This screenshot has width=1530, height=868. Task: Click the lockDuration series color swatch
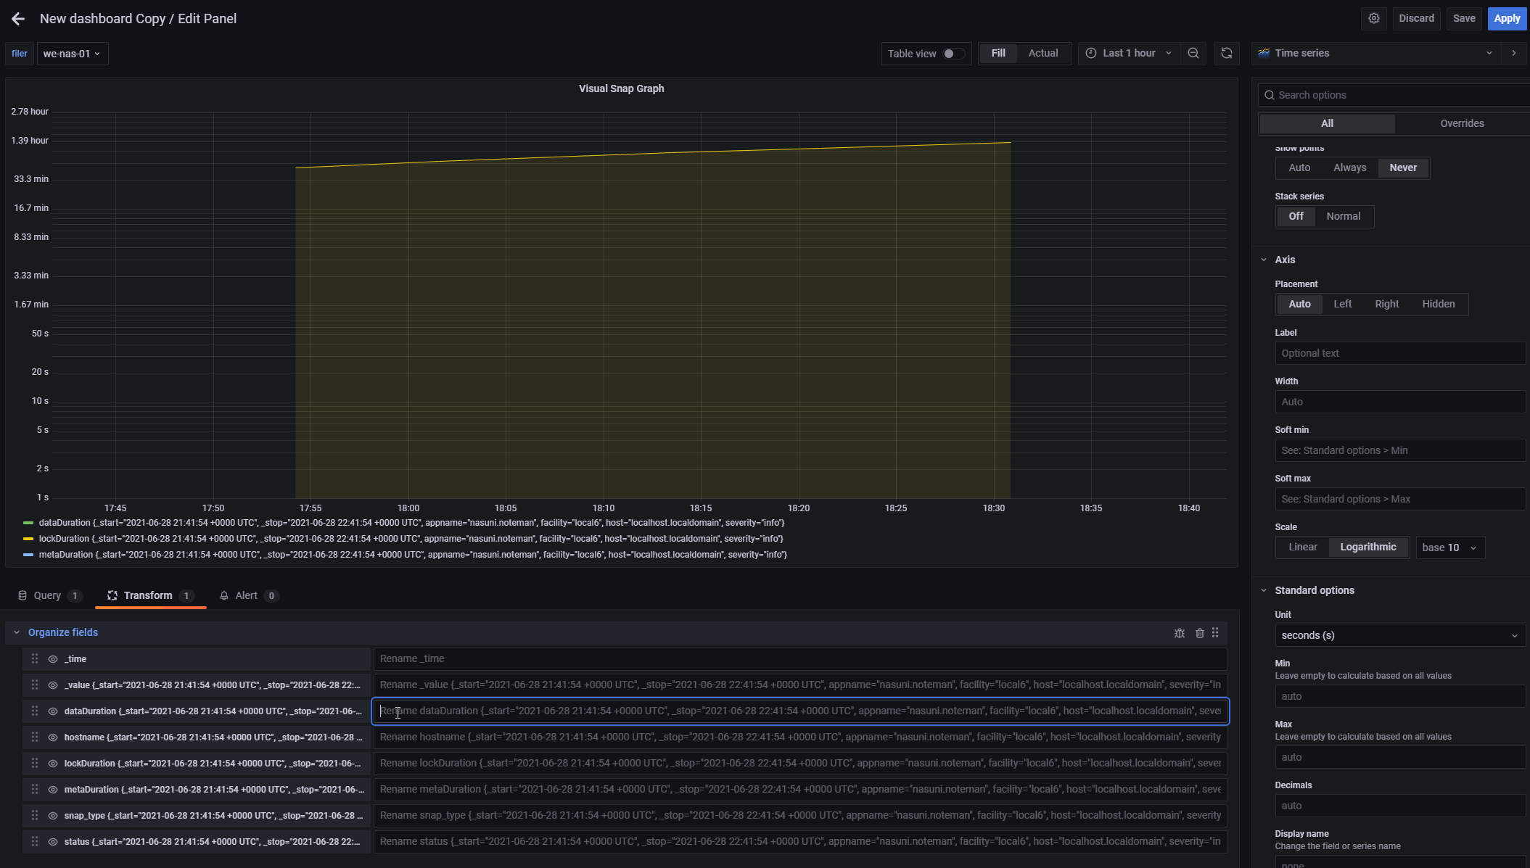[28, 539]
